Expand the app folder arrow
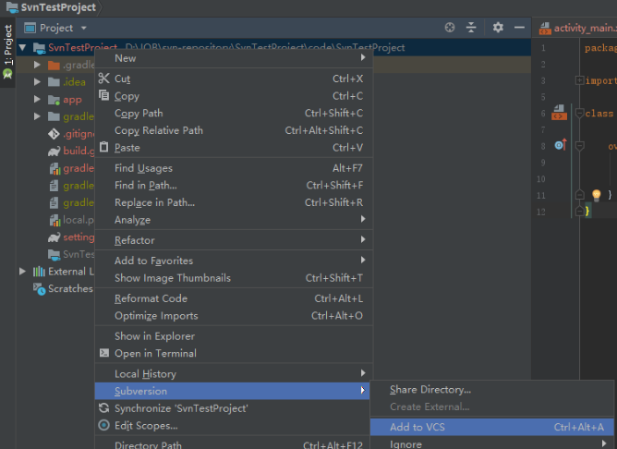The width and height of the screenshot is (617, 449). [37, 99]
